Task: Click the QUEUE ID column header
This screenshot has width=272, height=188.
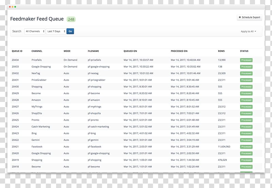Action: pyautogui.click(x=17, y=51)
